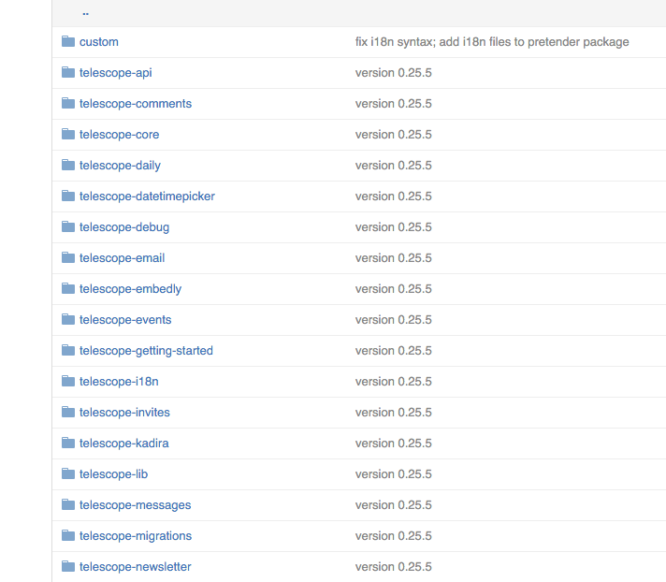This screenshot has height=582, width=666.
Task: Open 'version 0.25.5' commit for telescope-debug
Action: click(393, 227)
